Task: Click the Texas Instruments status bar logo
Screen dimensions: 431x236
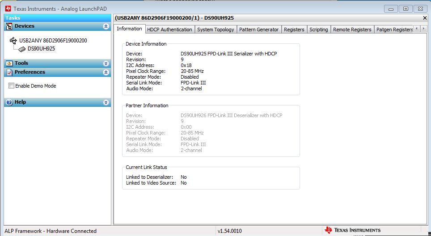Action: pos(328,230)
